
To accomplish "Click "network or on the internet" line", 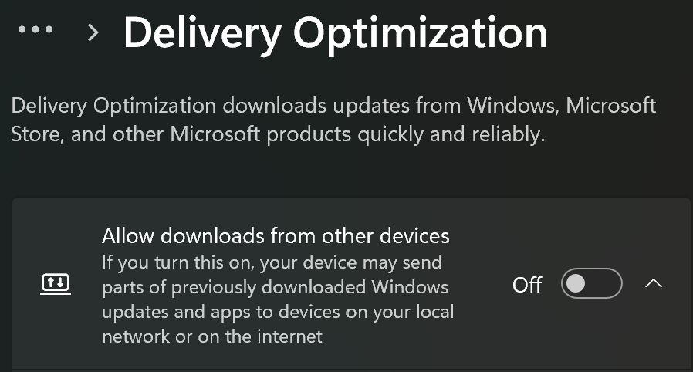I will (x=212, y=336).
